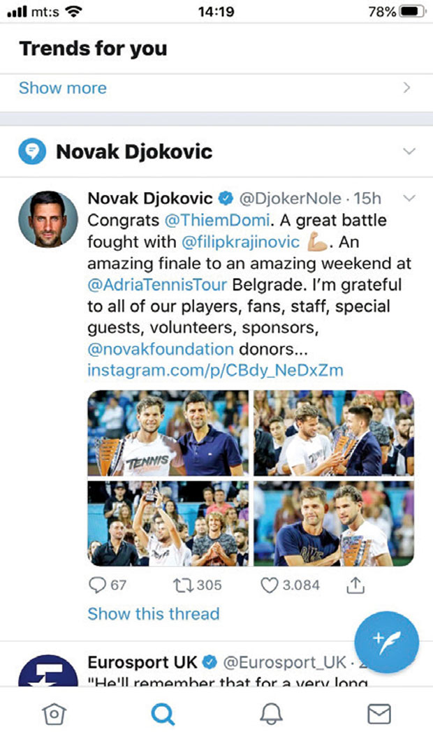Open the tweet options caret menu
The height and width of the screenshot is (741, 433).
(x=410, y=198)
